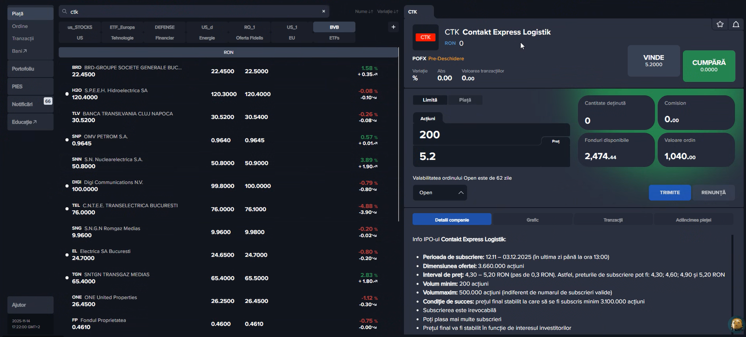Expand the Open validity dropdown

[440, 193]
